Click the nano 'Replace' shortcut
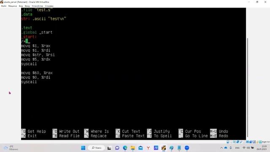 pyautogui.click(x=95, y=136)
